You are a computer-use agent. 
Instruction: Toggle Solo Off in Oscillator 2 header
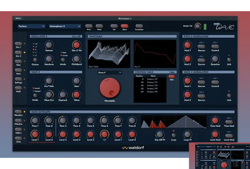click(76, 36)
